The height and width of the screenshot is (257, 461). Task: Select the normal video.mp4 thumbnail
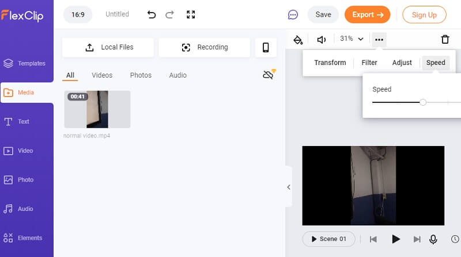click(97, 109)
